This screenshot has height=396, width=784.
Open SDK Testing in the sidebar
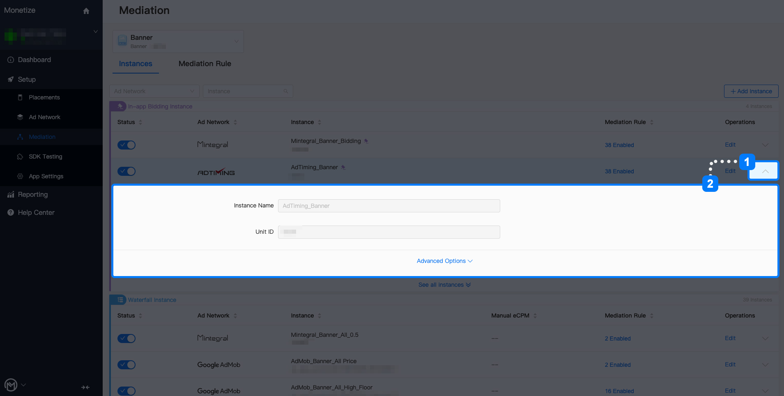46,157
